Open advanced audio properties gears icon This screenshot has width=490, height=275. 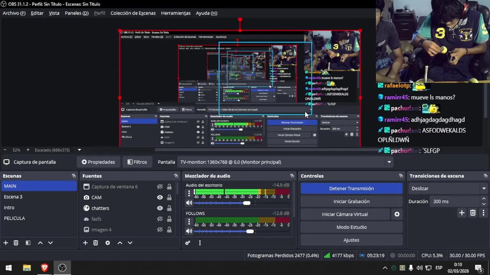click(x=188, y=243)
